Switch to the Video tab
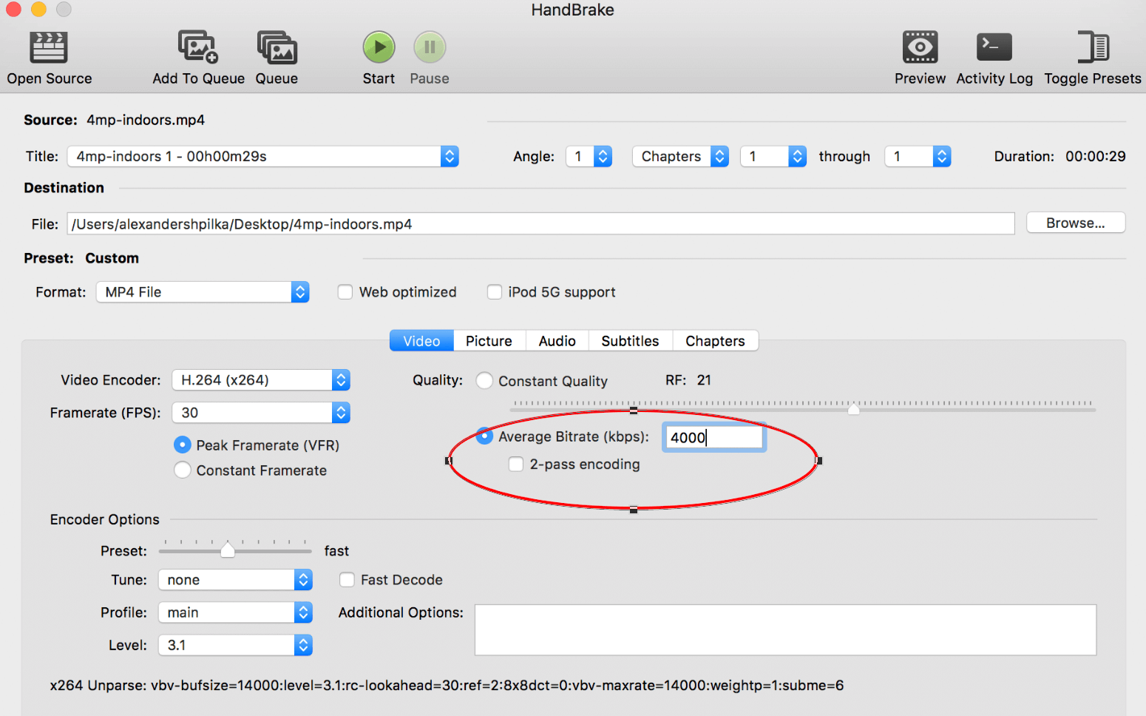This screenshot has width=1146, height=716. point(421,341)
